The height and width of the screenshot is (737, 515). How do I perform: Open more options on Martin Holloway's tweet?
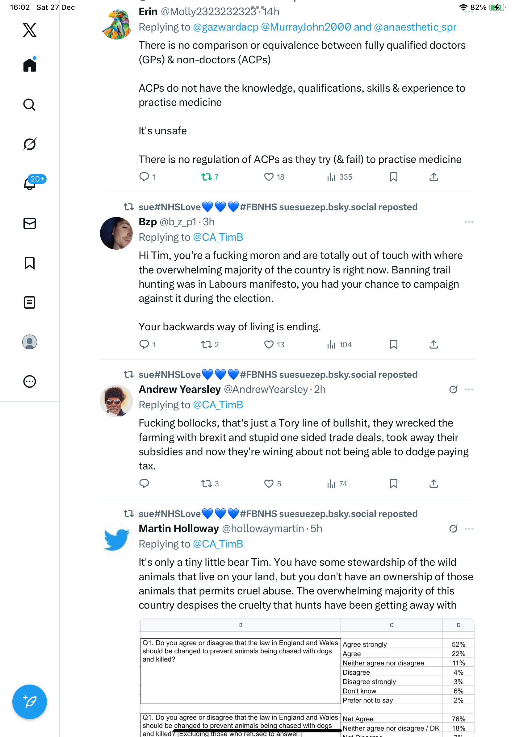(x=468, y=529)
